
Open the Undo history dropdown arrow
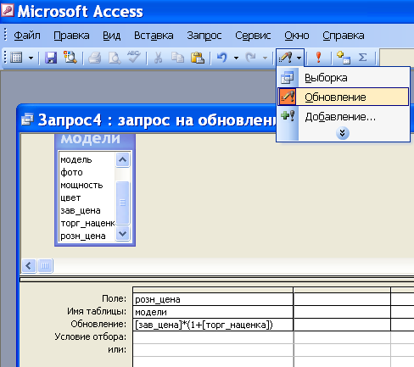[236, 58]
